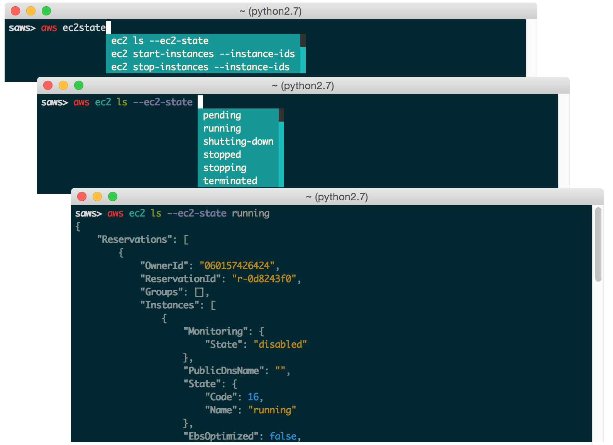Choose 'terminated' from state completion list
Viewport: 613px width, 445px height.
[x=238, y=181]
